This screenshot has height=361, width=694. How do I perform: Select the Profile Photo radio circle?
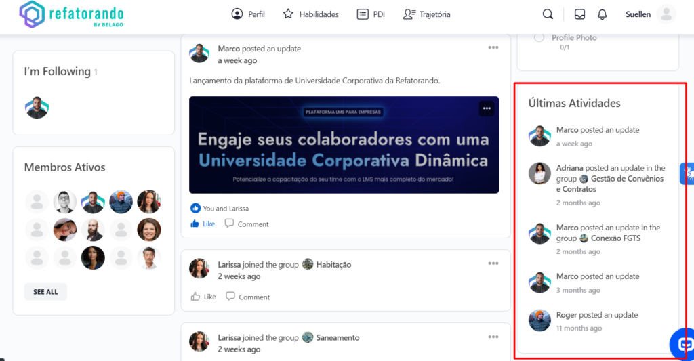pos(539,37)
